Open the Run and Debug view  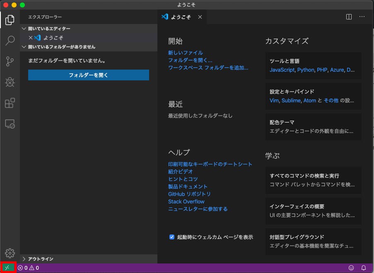(10, 82)
